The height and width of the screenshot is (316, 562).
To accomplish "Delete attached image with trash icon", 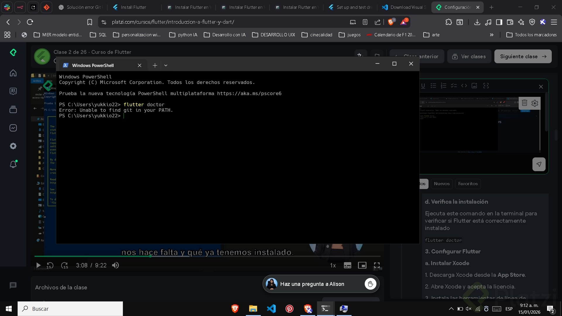I will click(524, 103).
